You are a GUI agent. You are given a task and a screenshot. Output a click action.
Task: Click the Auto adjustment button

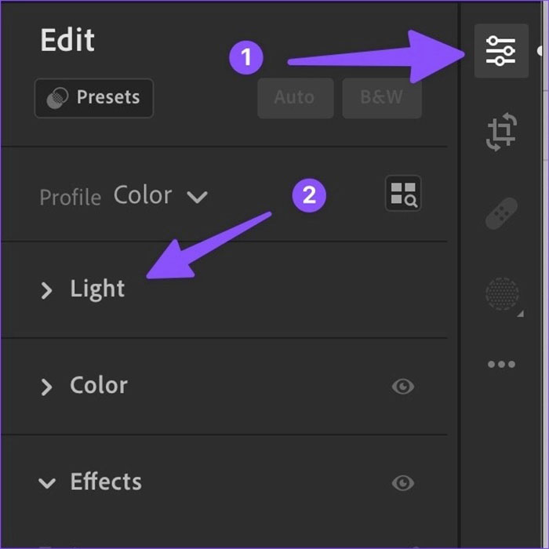(x=295, y=98)
